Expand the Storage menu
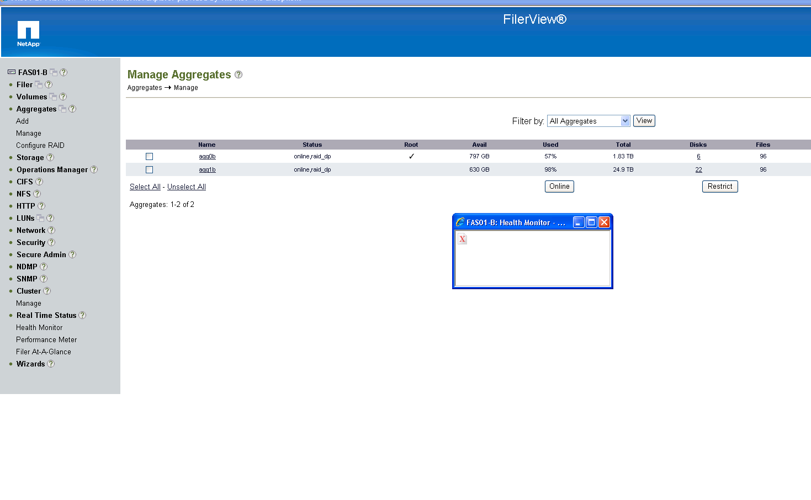Screen dimensions: 811x500 [30, 157]
